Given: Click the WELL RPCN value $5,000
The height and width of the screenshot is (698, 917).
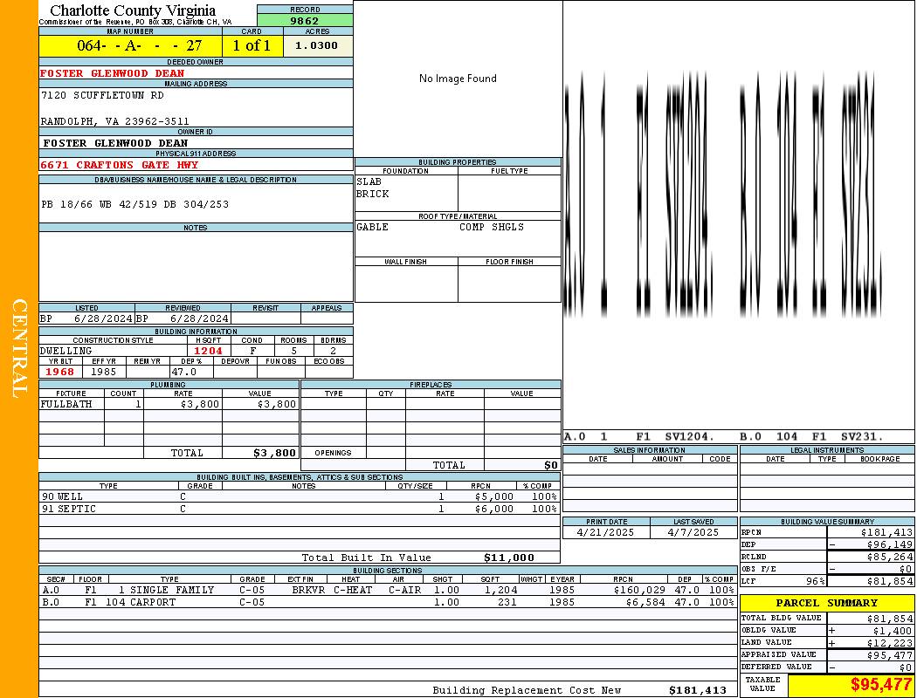Looking at the screenshot, I should pos(494,497).
